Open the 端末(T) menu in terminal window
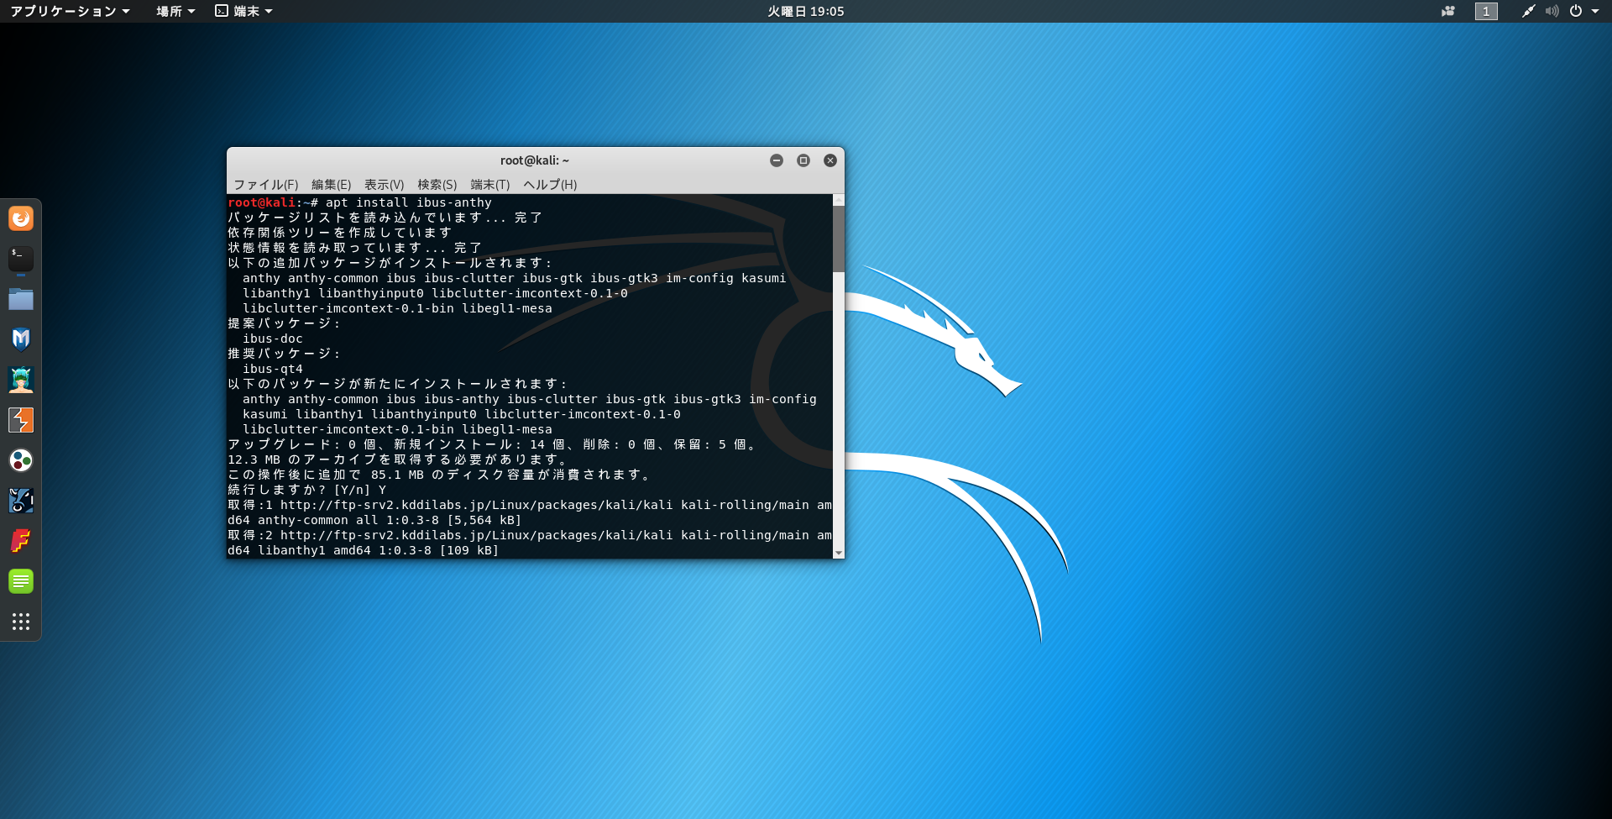This screenshot has width=1612, height=819. pyautogui.click(x=490, y=185)
